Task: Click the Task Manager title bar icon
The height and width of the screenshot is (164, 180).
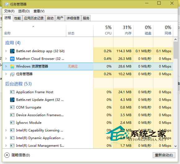Action: (7, 4)
